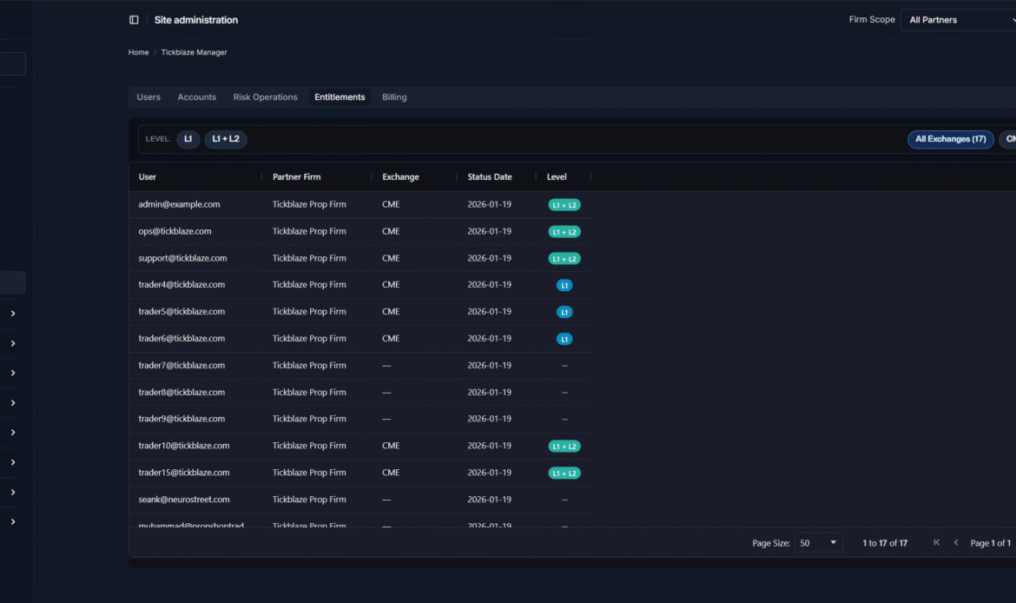Click the L1 + L2 badge for admin@example.com
1016x603 pixels.
[x=564, y=205]
